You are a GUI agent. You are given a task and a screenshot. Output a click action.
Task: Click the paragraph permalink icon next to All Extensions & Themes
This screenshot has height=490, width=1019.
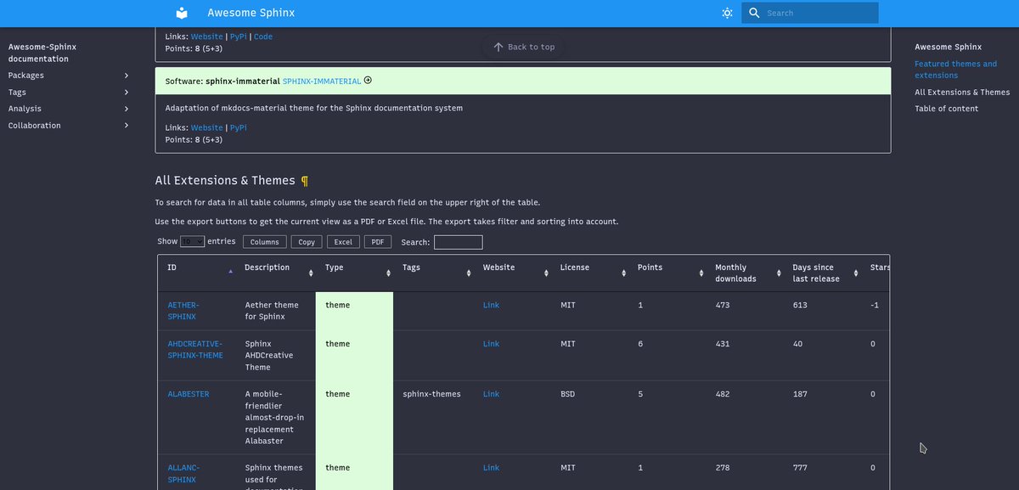click(x=305, y=181)
